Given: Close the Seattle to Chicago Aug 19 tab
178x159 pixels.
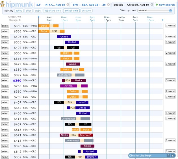Looking at the screenshot, I should (152, 5).
